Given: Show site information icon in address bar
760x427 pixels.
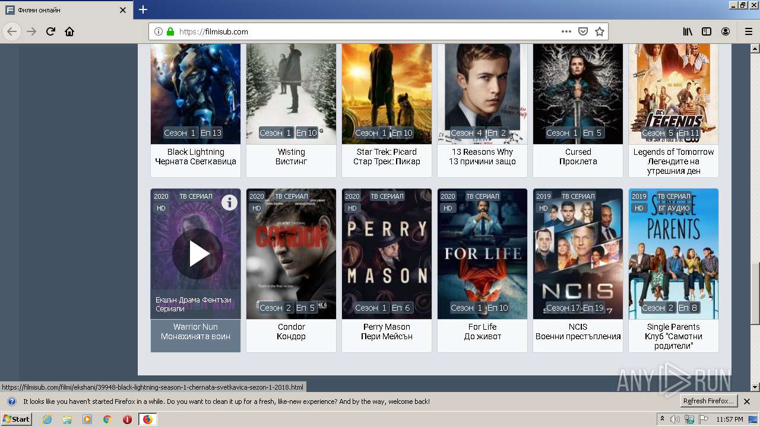Looking at the screenshot, I should click(x=159, y=31).
